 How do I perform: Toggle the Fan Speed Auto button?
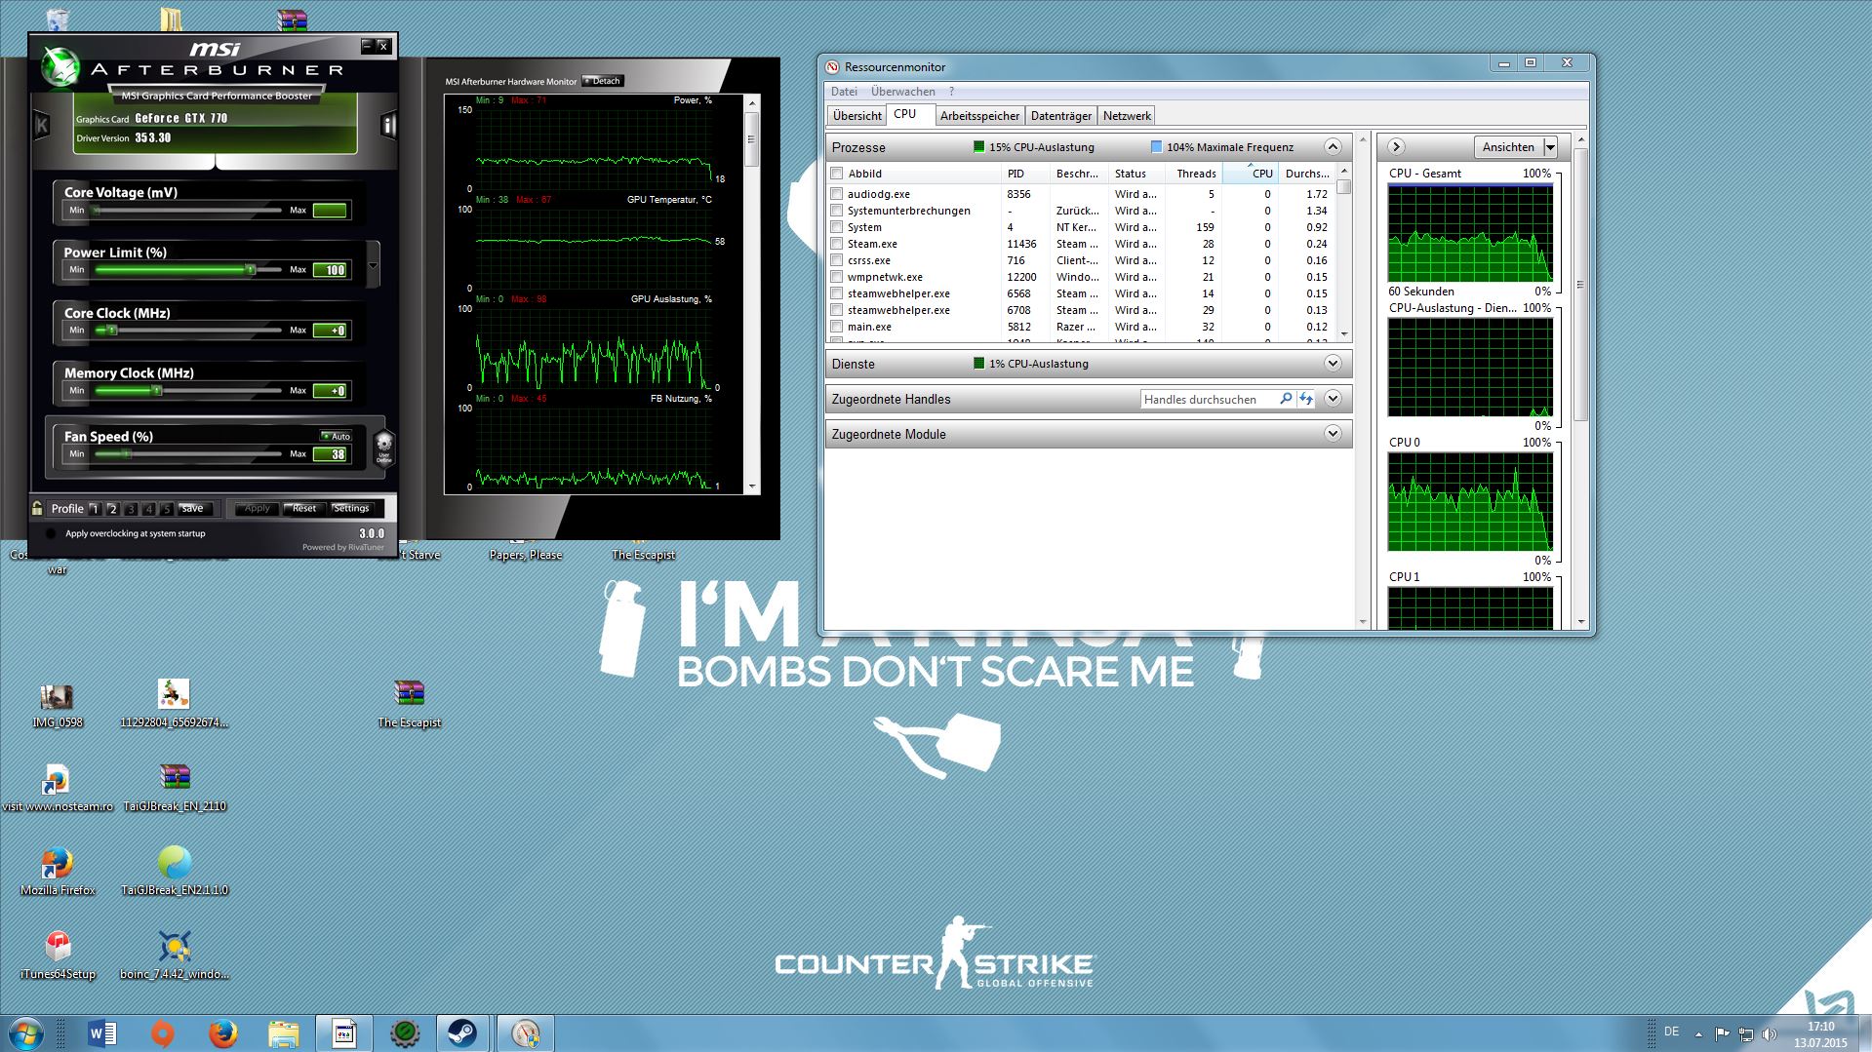click(336, 436)
